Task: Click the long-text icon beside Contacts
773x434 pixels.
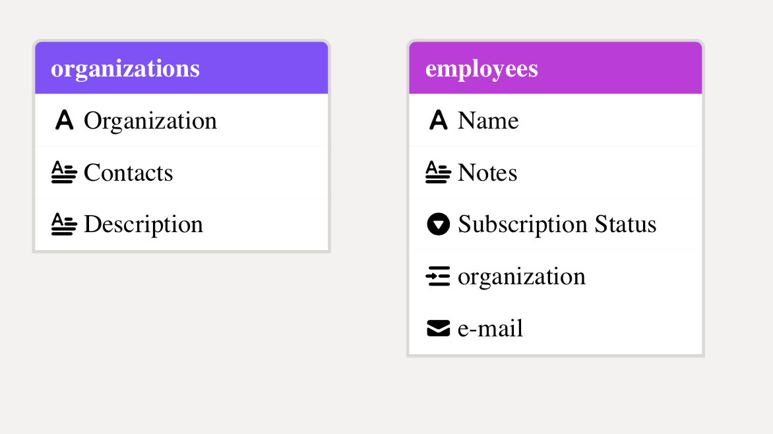Action: click(64, 172)
